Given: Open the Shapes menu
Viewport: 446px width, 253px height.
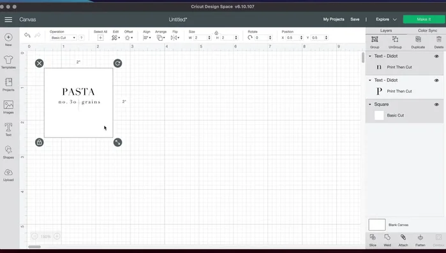Looking at the screenshot, I should tap(8, 152).
